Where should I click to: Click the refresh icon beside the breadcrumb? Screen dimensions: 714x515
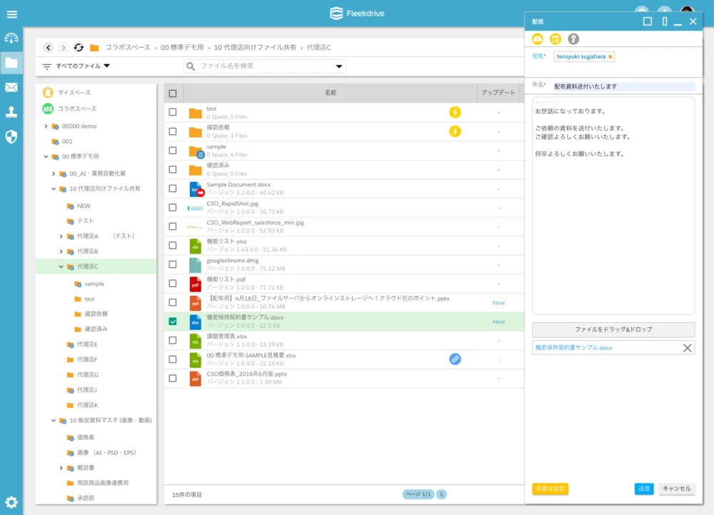click(x=79, y=48)
